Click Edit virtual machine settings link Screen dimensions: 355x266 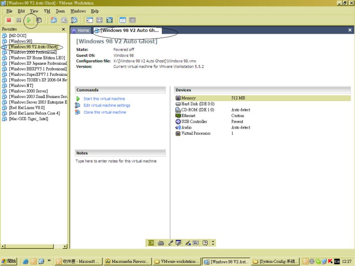coord(107,106)
